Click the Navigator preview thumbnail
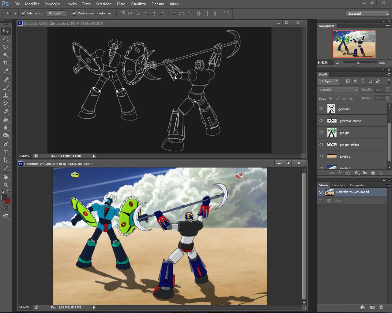The height and width of the screenshot is (313, 392). [x=354, y=44]
